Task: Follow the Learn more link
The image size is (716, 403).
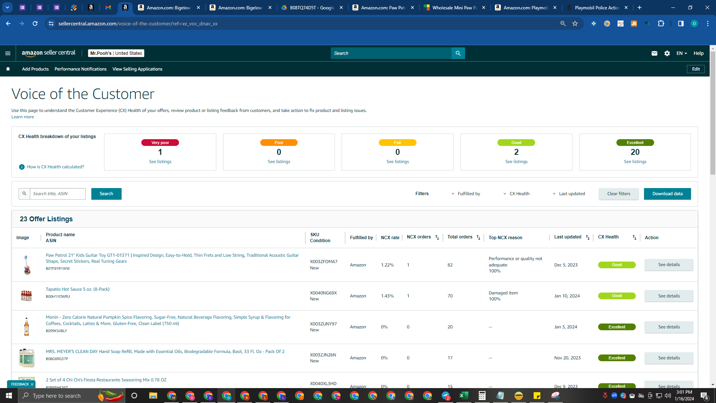Action: point(23,117)
